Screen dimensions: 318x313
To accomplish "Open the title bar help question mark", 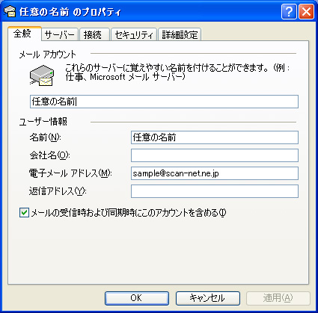I will [x=289, y=11].
